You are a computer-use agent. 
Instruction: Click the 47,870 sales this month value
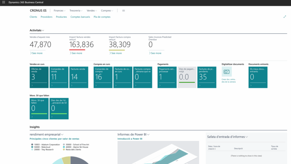[41, 45]
